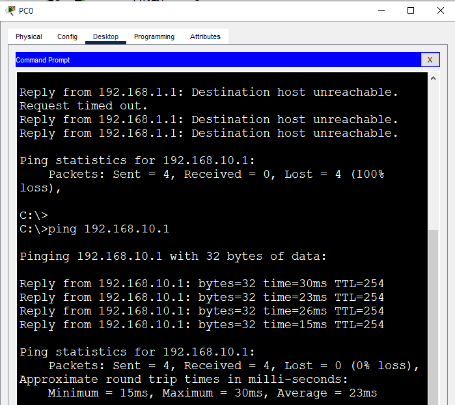The image size is (455, 405).
Task: Click the packets line showing 0% loss
Action: [234, 366]
